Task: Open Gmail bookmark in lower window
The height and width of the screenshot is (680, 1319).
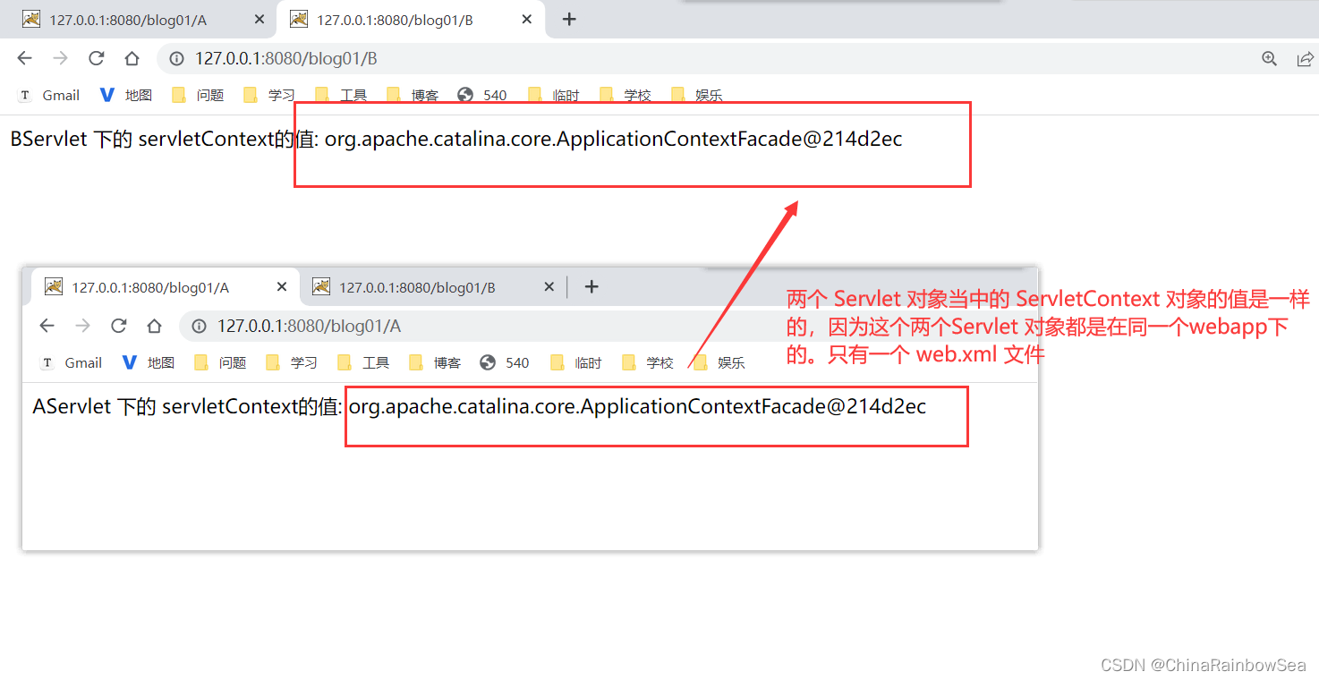Action: pos(72,362)
